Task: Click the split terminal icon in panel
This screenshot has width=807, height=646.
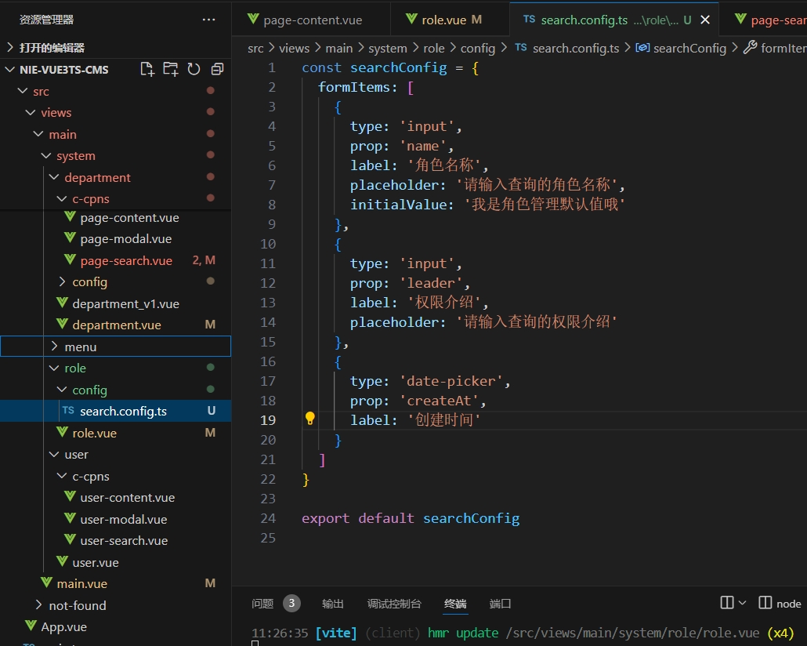Action: coord(727,603)
